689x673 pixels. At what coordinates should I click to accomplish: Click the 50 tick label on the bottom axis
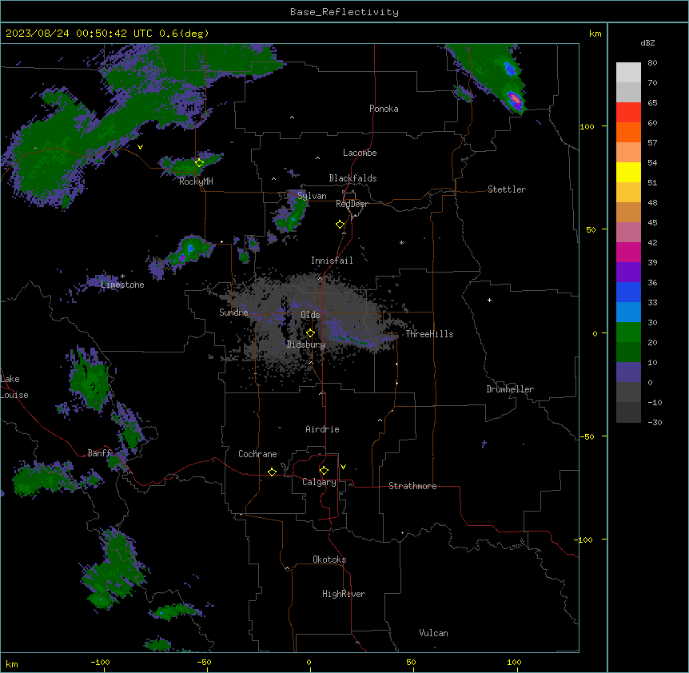pyautogui.click(x=411, y=662)
